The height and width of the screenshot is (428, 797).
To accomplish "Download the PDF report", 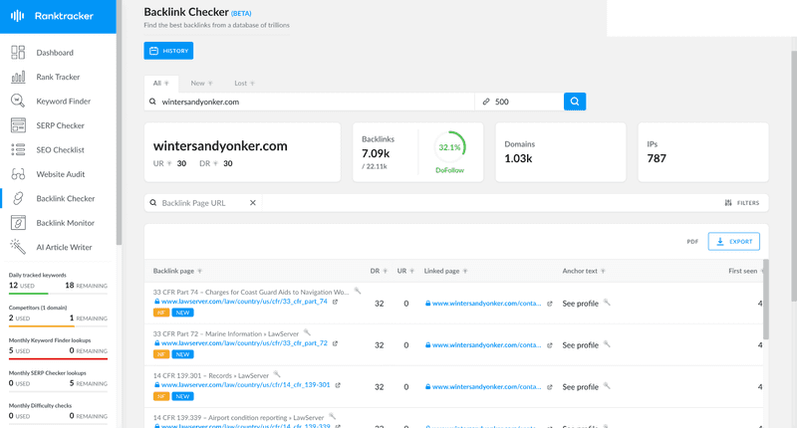I will (x=692, y=242).
